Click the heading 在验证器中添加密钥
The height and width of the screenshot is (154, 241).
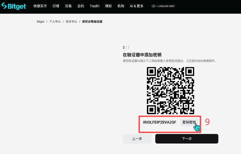point(142,55)
